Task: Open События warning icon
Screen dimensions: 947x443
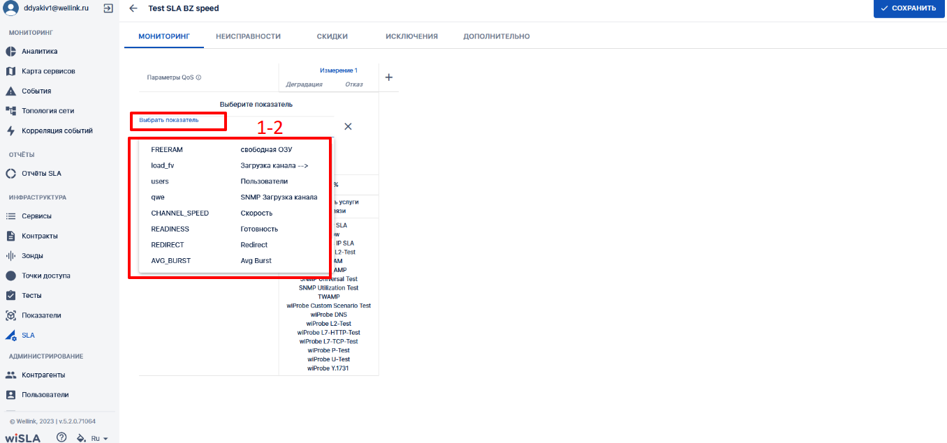Action: [x=10, y=91]
